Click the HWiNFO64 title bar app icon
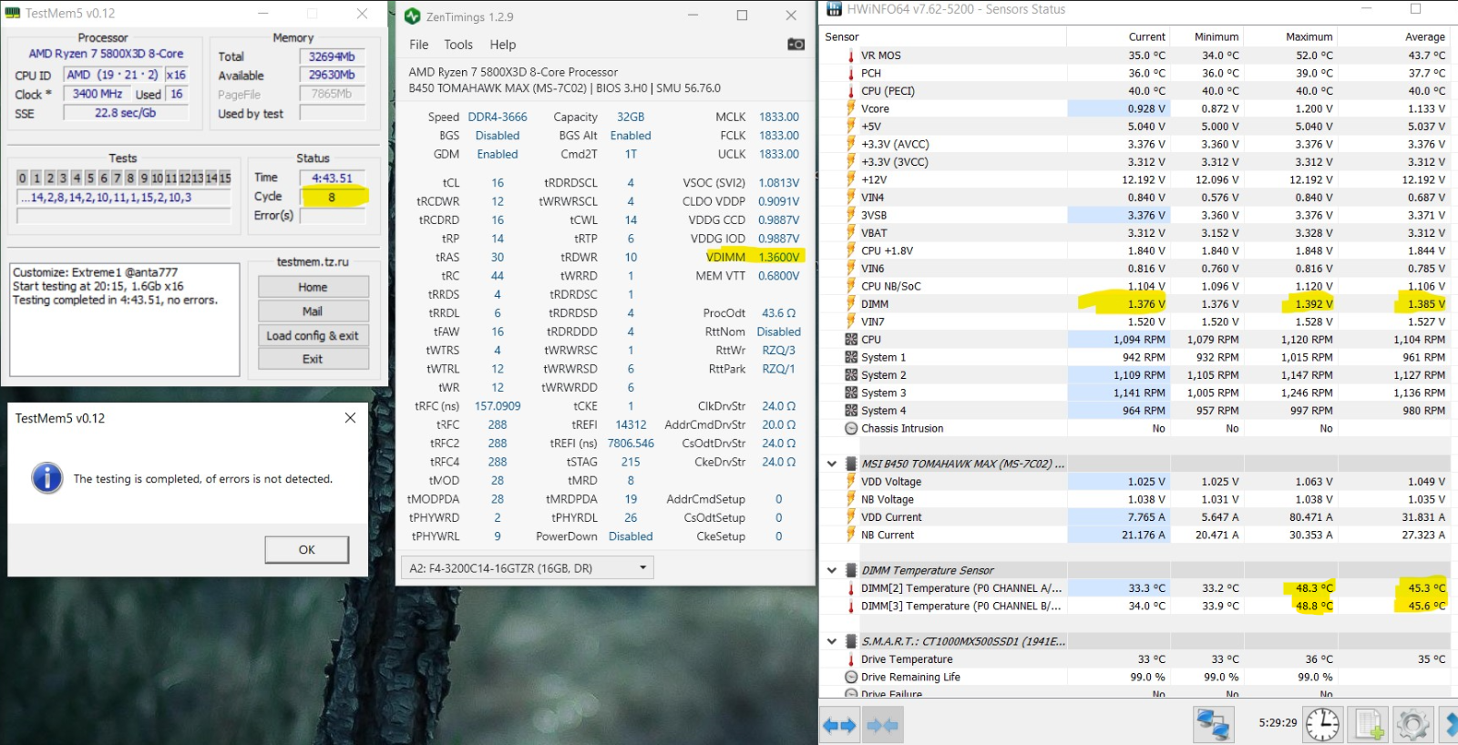The width and height of the screenshot is (1458, 745). pyautogui.click(x=834, y=9)
